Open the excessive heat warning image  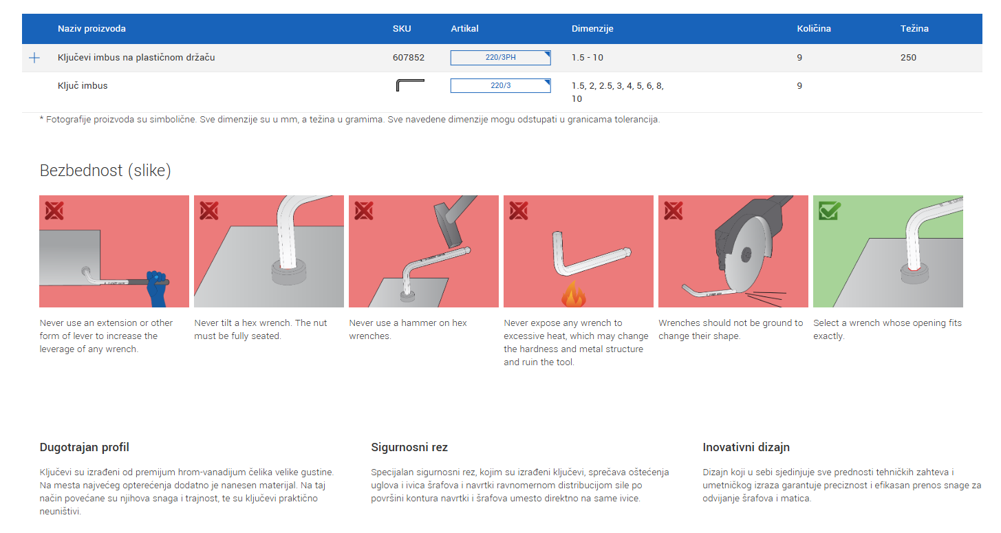click(x=579, y=252)
